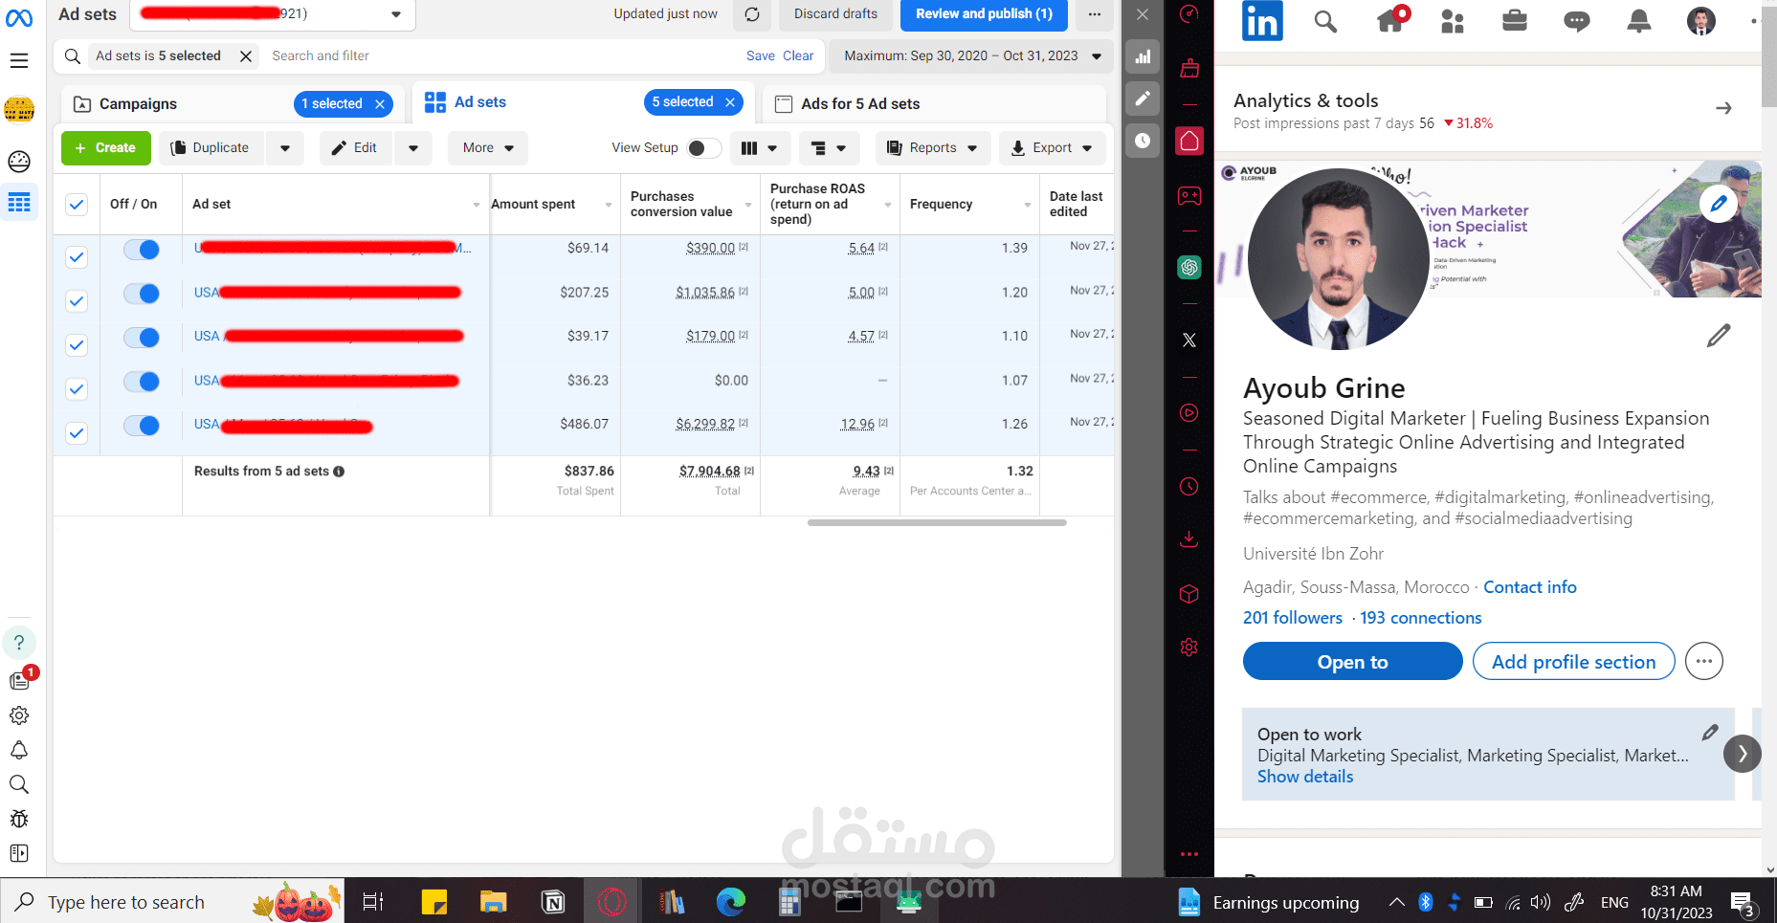
Task: Turn off the $207.25 ad set toggle
Action: (142, 294)
